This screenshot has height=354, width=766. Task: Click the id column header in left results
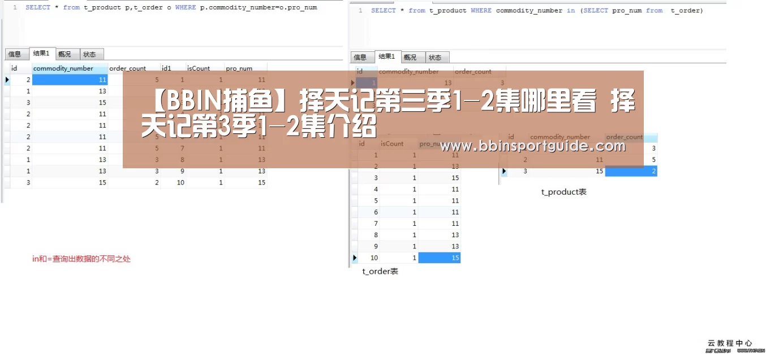coord(21,68)
